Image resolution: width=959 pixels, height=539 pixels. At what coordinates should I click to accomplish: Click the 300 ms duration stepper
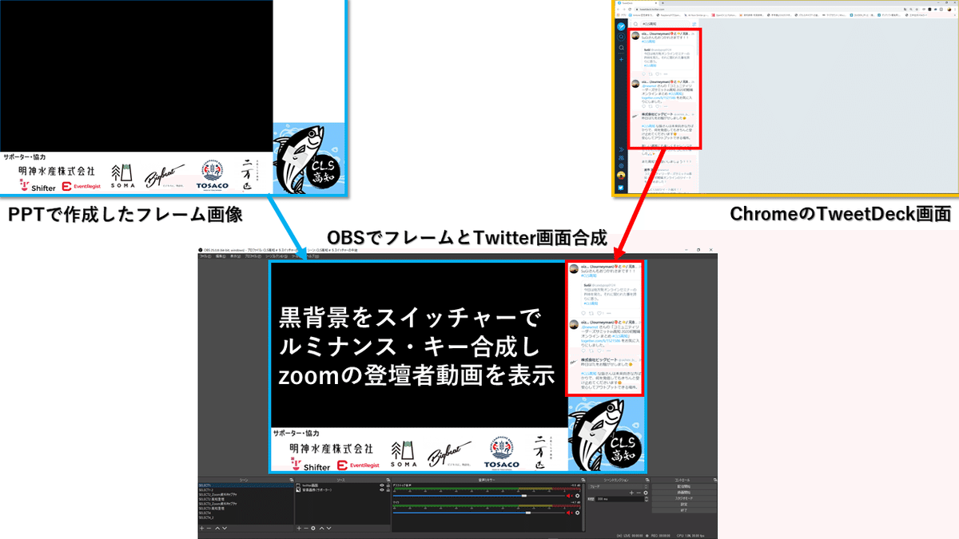(647, 499)
